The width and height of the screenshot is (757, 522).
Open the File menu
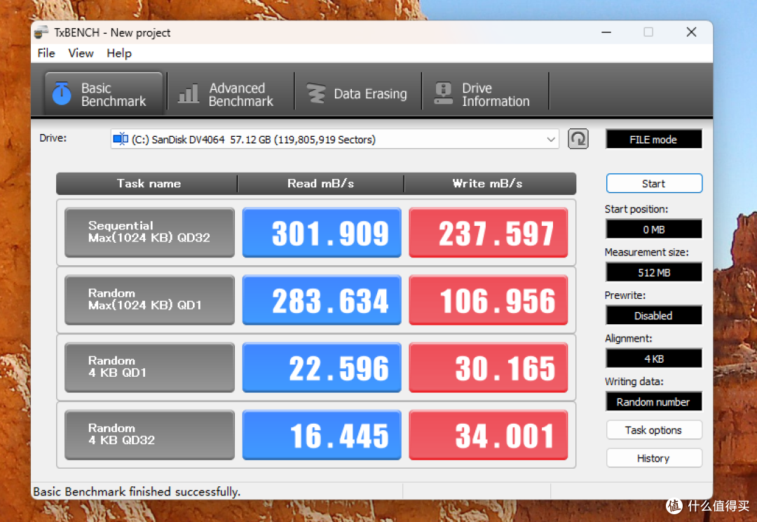(x=46, y=53)
